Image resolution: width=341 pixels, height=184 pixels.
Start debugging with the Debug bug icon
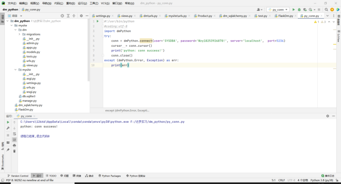(x=299, y=9)
